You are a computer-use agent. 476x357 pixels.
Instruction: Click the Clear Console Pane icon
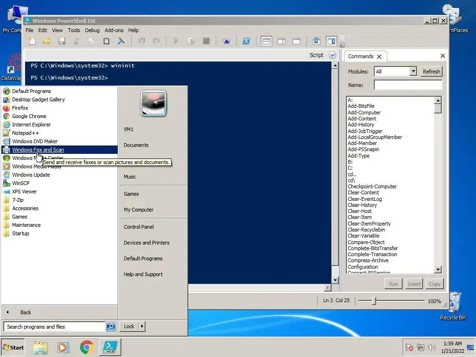point(121,41)
